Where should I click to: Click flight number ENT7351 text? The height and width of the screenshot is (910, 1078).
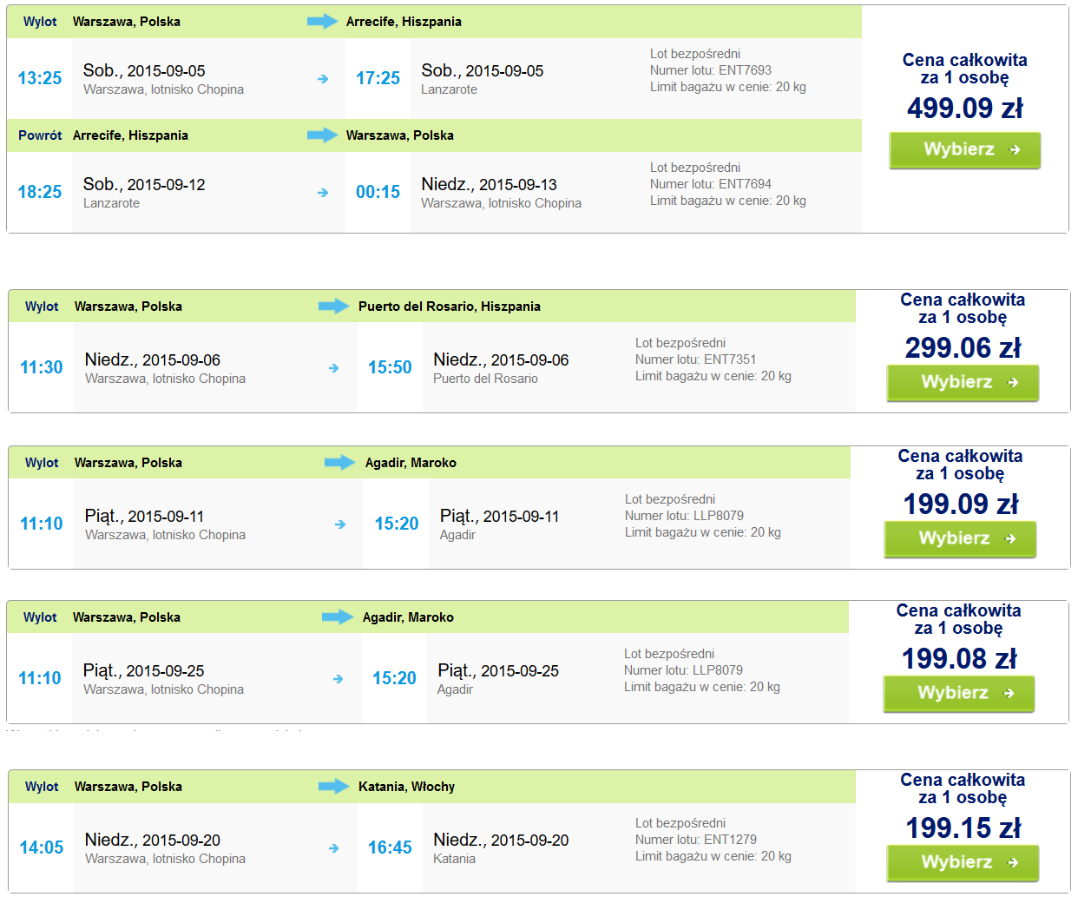click(730, 359)
